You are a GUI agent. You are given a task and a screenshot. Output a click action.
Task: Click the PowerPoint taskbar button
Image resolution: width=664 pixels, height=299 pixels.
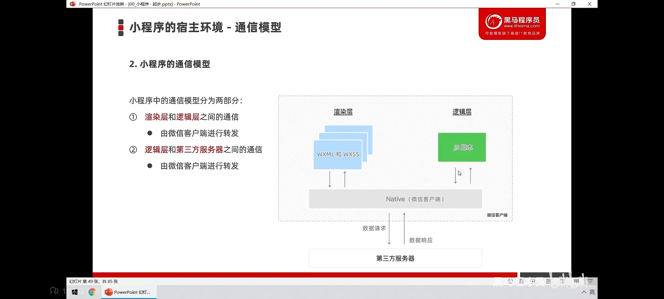point(129,292)
